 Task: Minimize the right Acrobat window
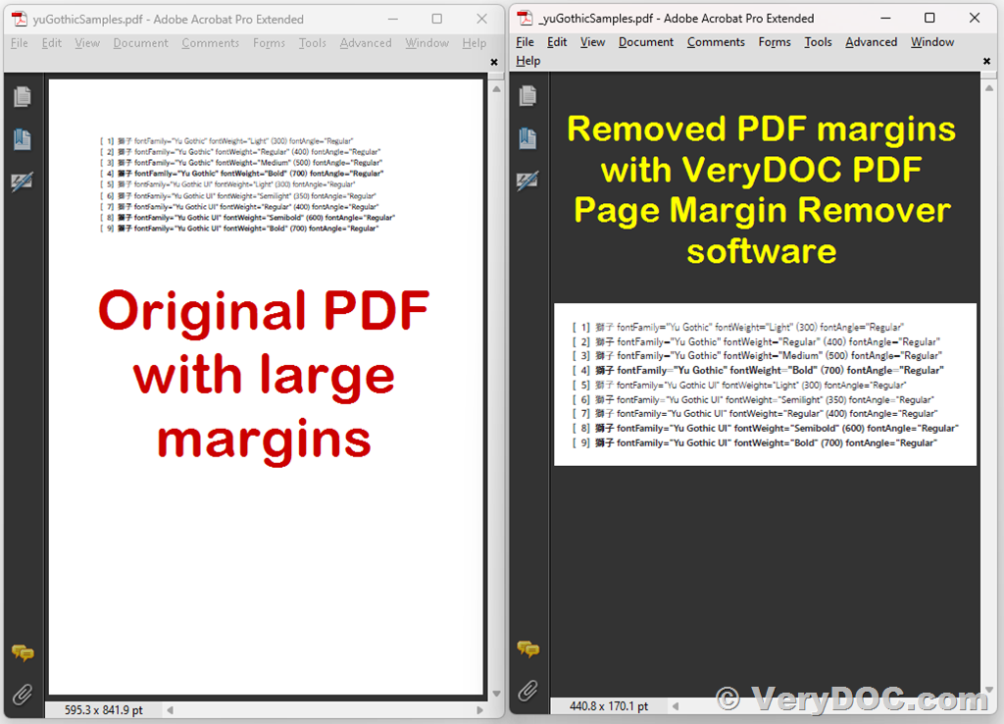[x=885, y=18]
